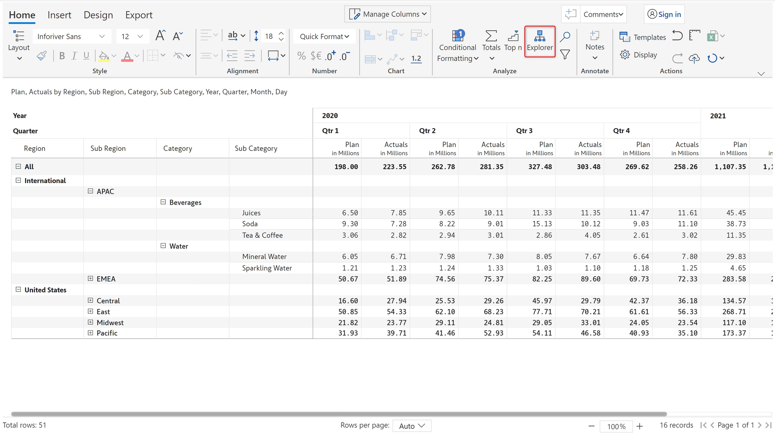Switch to the Design tab
Image resolution: width=775 pixels, height=435 pixels.
98,15
